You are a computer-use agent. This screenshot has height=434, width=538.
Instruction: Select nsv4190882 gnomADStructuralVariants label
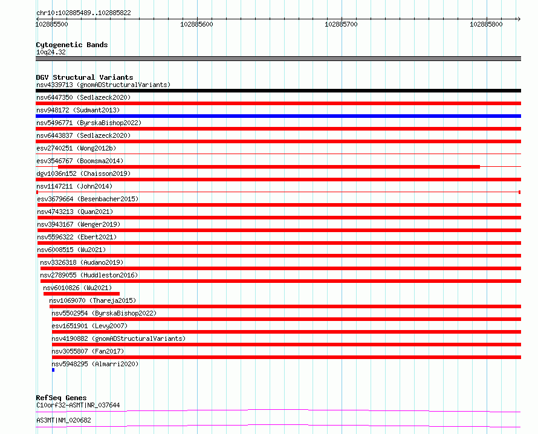coord(118,338)
